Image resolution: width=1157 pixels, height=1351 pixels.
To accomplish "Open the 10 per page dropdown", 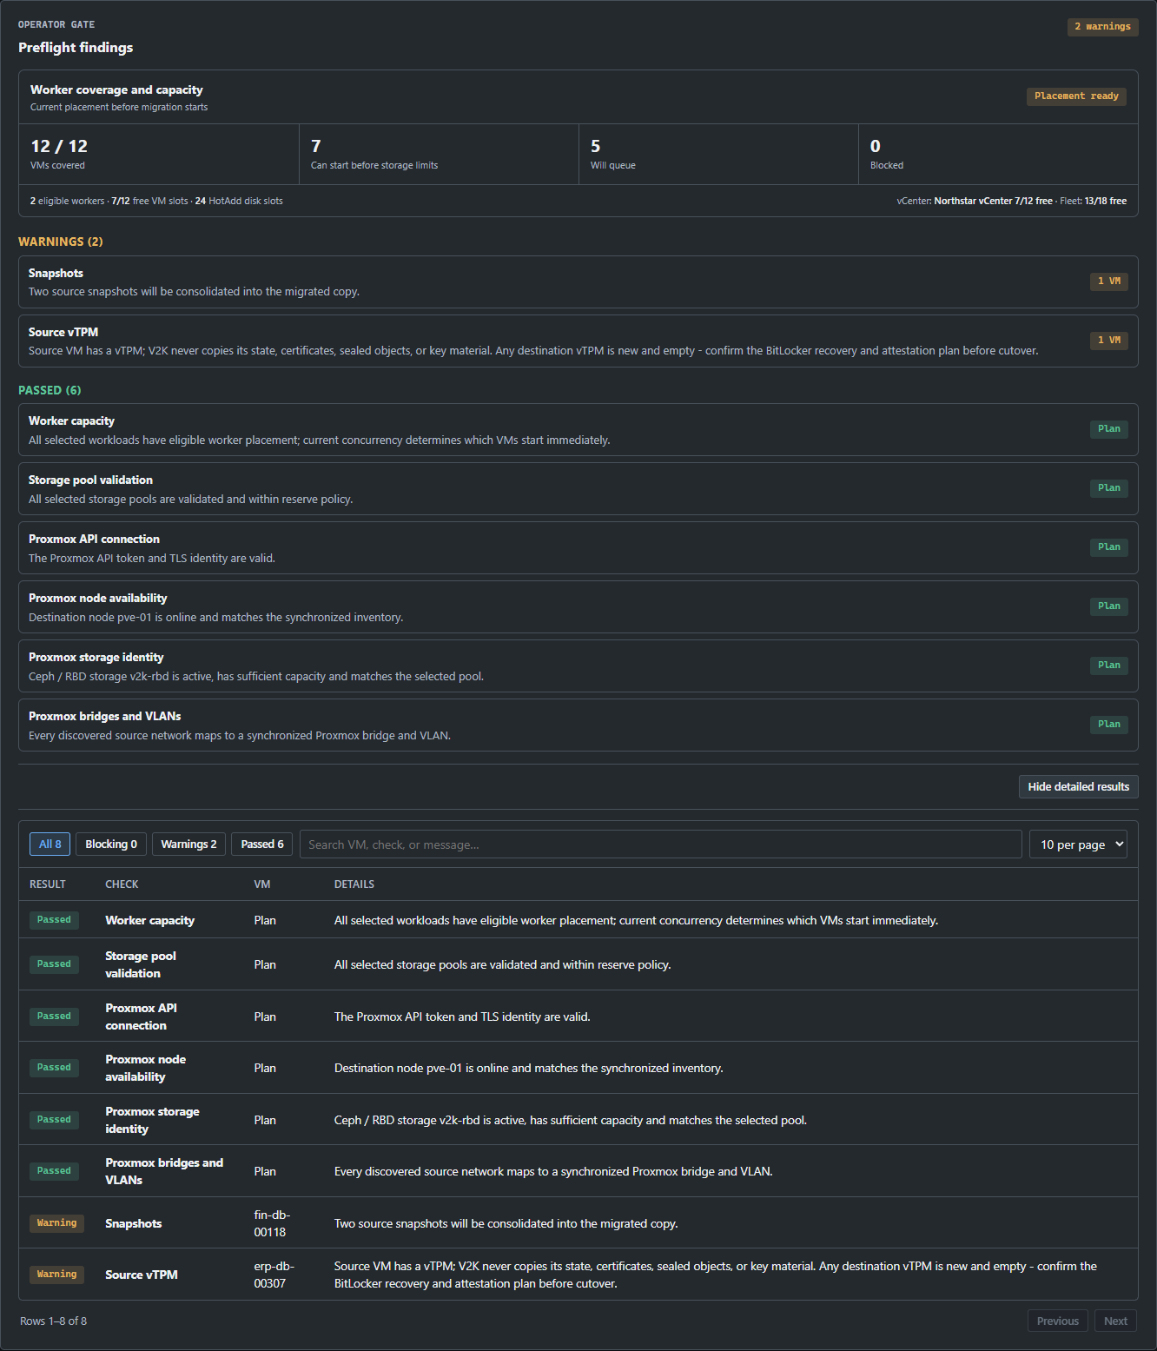I will pyautogui.click(x=1078, y=844).
